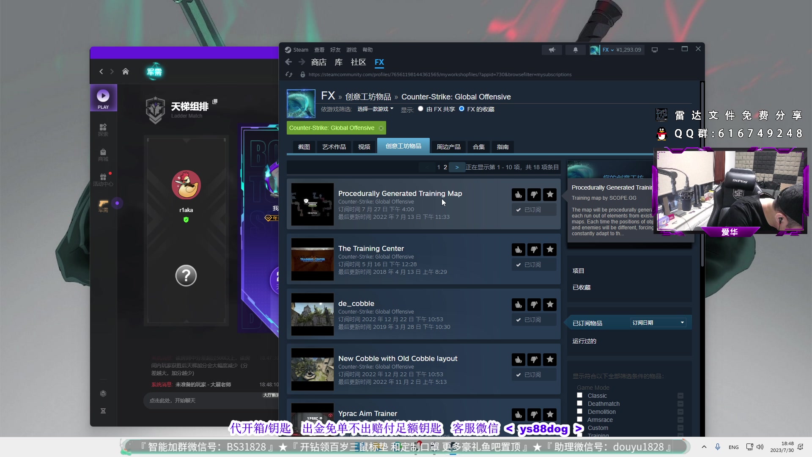
Task: Open 活动中心 gift icon in launcher sidebar
Action: coord(103,179)
